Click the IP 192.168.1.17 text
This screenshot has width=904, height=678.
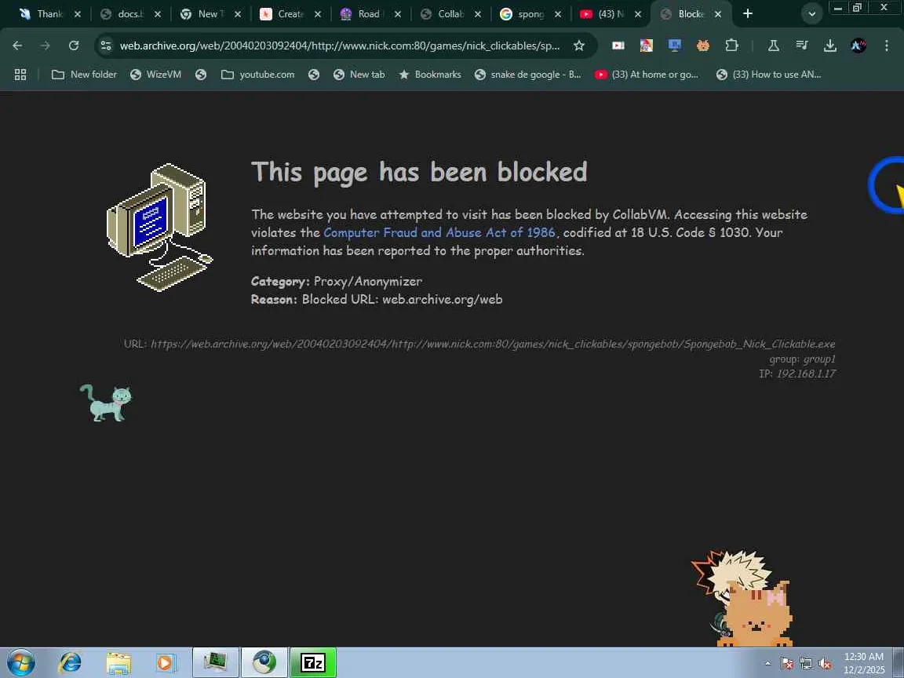click(x=797, y=374)
